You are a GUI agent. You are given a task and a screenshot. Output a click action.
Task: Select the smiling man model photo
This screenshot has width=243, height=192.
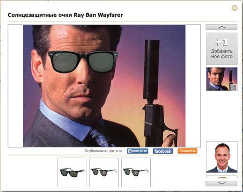pos(222,157)
